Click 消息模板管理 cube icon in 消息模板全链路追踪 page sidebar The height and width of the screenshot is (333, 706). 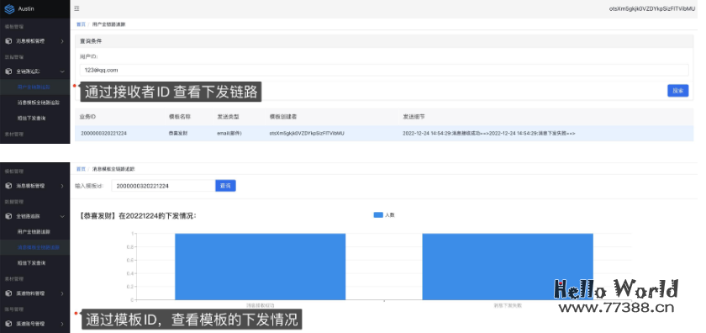8,186
